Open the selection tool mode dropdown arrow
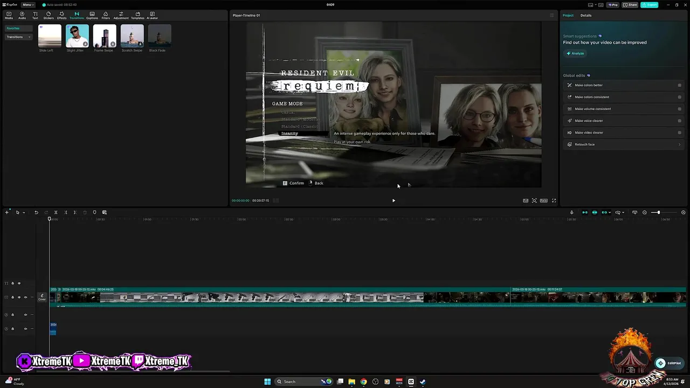The width and height of the screenshot is (690, 388). click(x=24, y=212)
